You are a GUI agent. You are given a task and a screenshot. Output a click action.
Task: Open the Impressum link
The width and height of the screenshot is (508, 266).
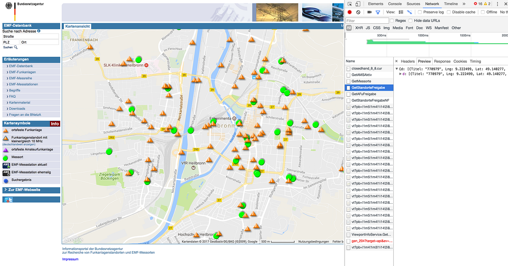70,259
